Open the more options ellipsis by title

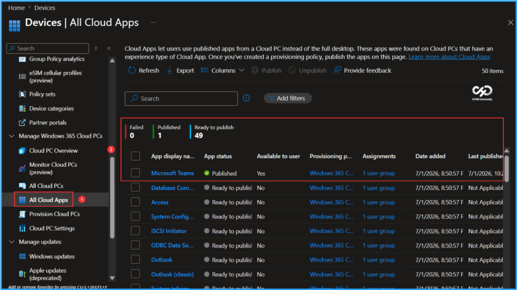pyautogui.click(x=152, y=22)
